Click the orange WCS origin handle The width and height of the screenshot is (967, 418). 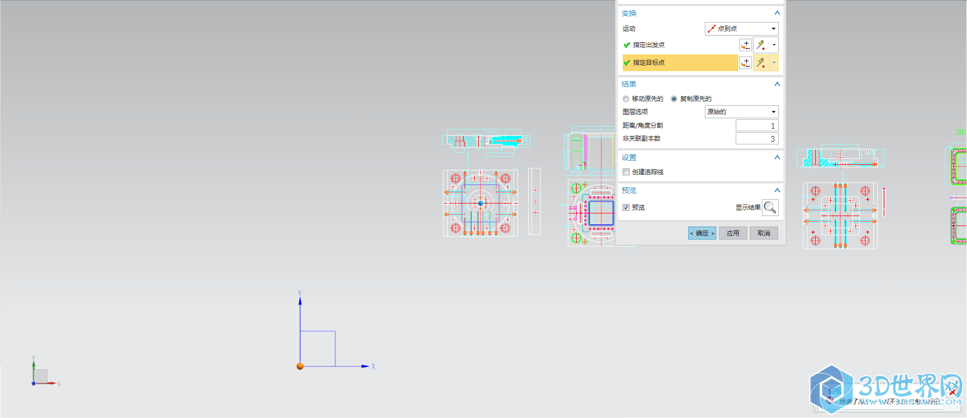point(300,366)
